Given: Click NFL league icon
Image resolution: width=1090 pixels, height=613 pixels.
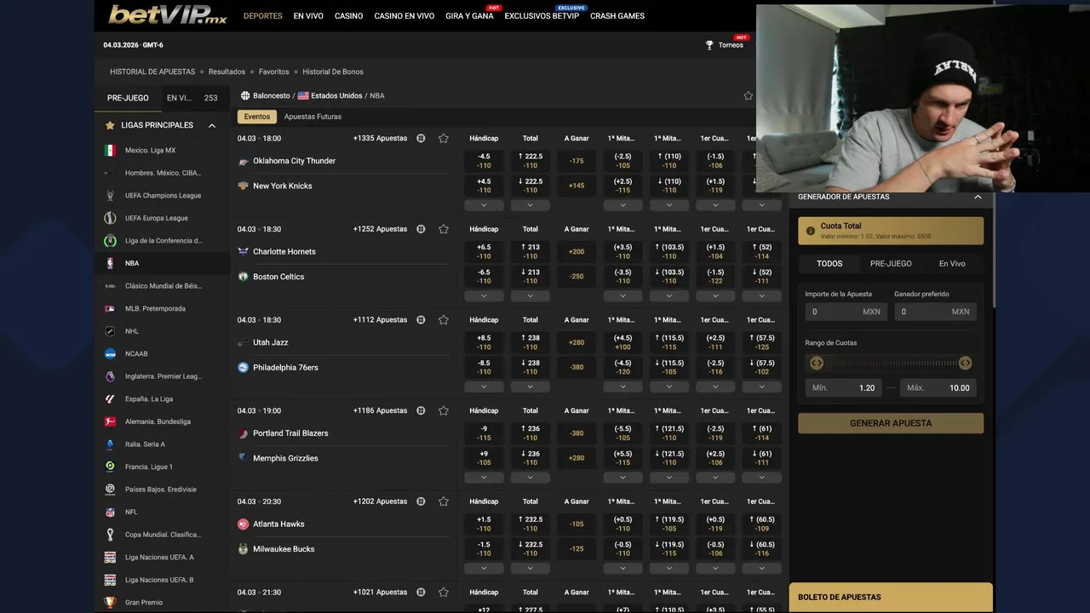Looking at the screenshot, I should 110,512.
